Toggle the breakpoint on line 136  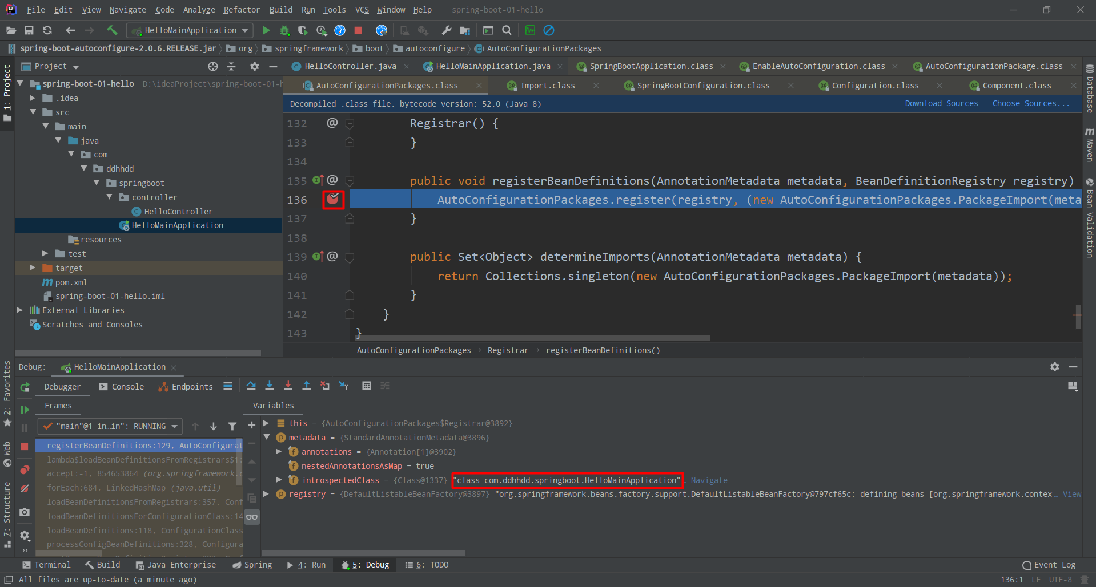[332, 200]
